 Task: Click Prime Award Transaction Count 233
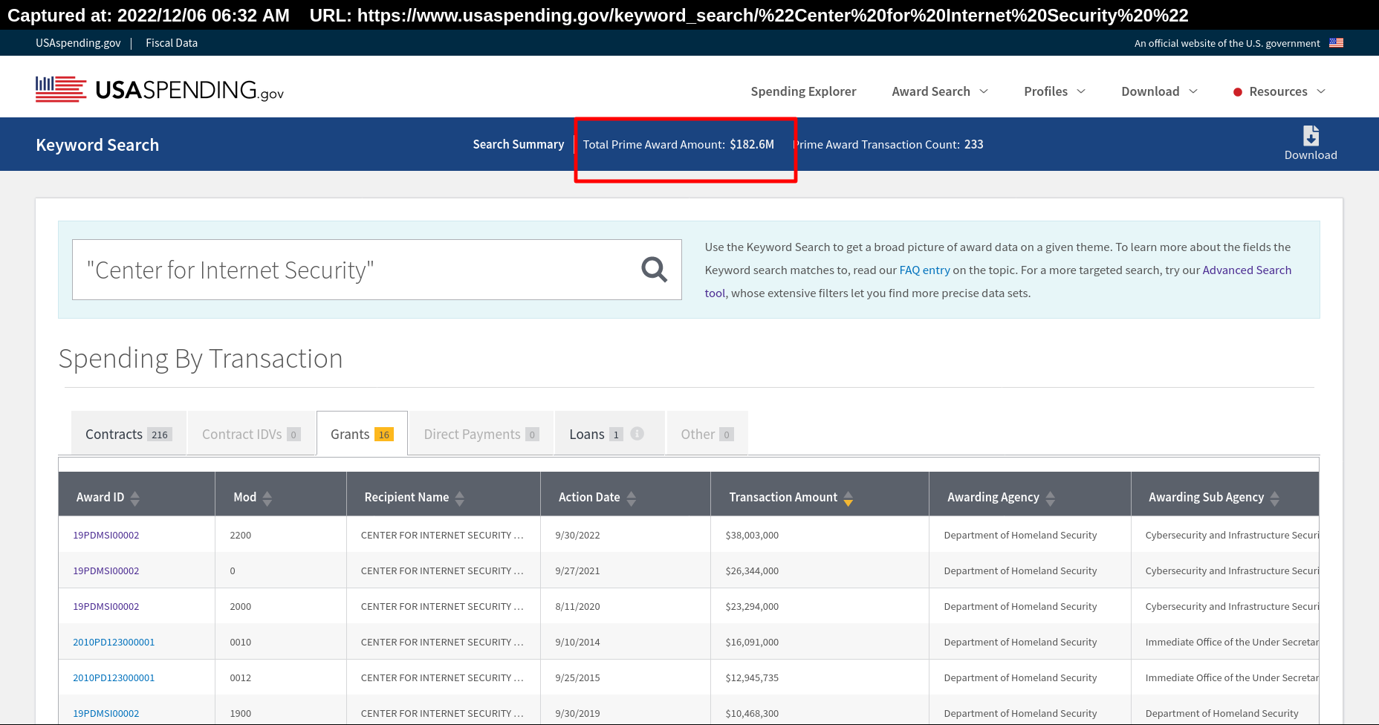pos(888,144)
